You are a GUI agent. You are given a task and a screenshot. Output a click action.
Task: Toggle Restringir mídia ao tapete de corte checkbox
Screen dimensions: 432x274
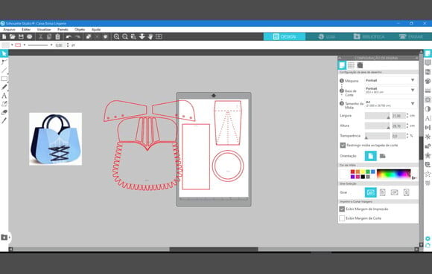(x=343, y=146)
